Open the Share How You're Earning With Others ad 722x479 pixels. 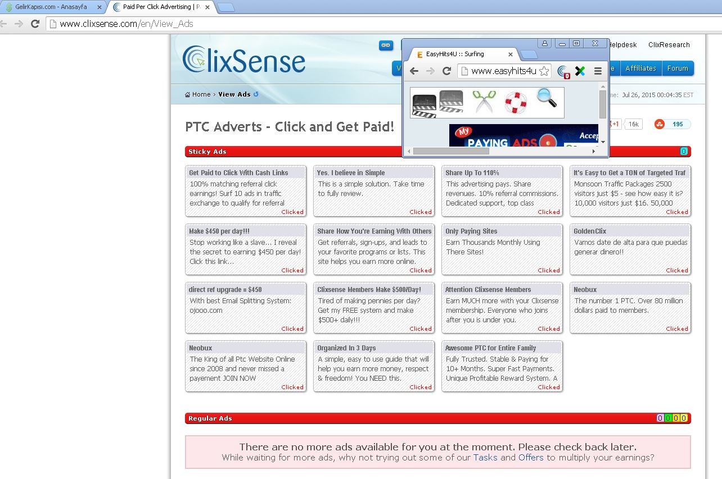[x=373, y=249]
